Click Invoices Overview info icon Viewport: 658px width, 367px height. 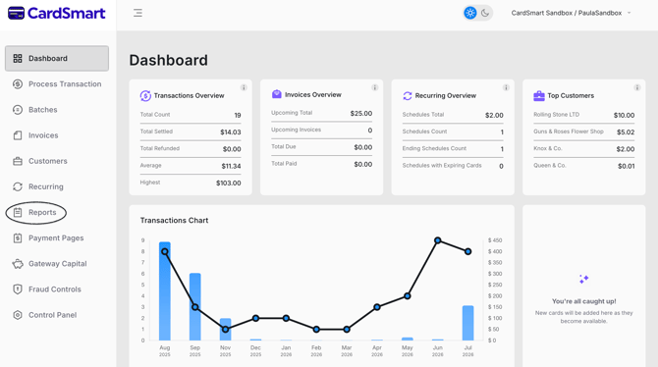(x=375, y=87)
